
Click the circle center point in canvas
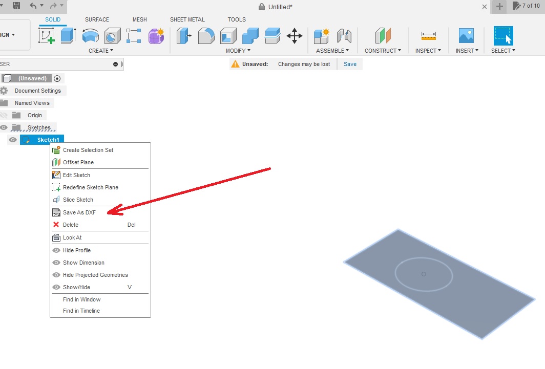424,274
